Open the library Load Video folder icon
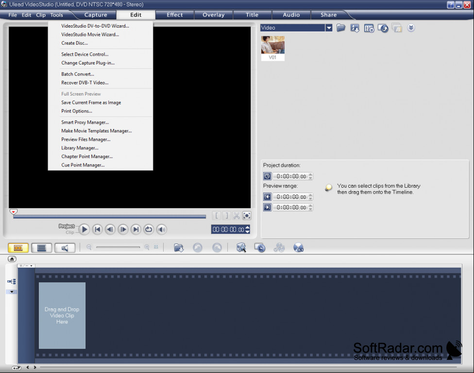474x373 pixels. [x=341, y=28]
